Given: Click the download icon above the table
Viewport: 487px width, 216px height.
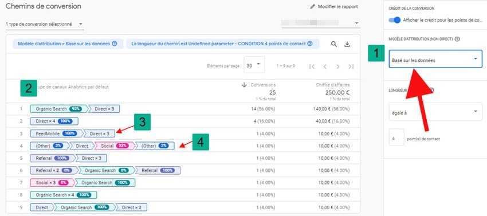Looking at the screenshot, I should pyautogui.click(x=347, y=44).
